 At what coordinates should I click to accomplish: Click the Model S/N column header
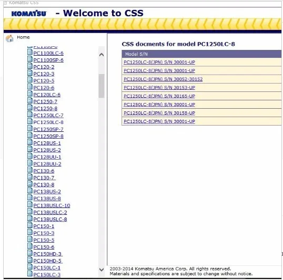point(201,54)
